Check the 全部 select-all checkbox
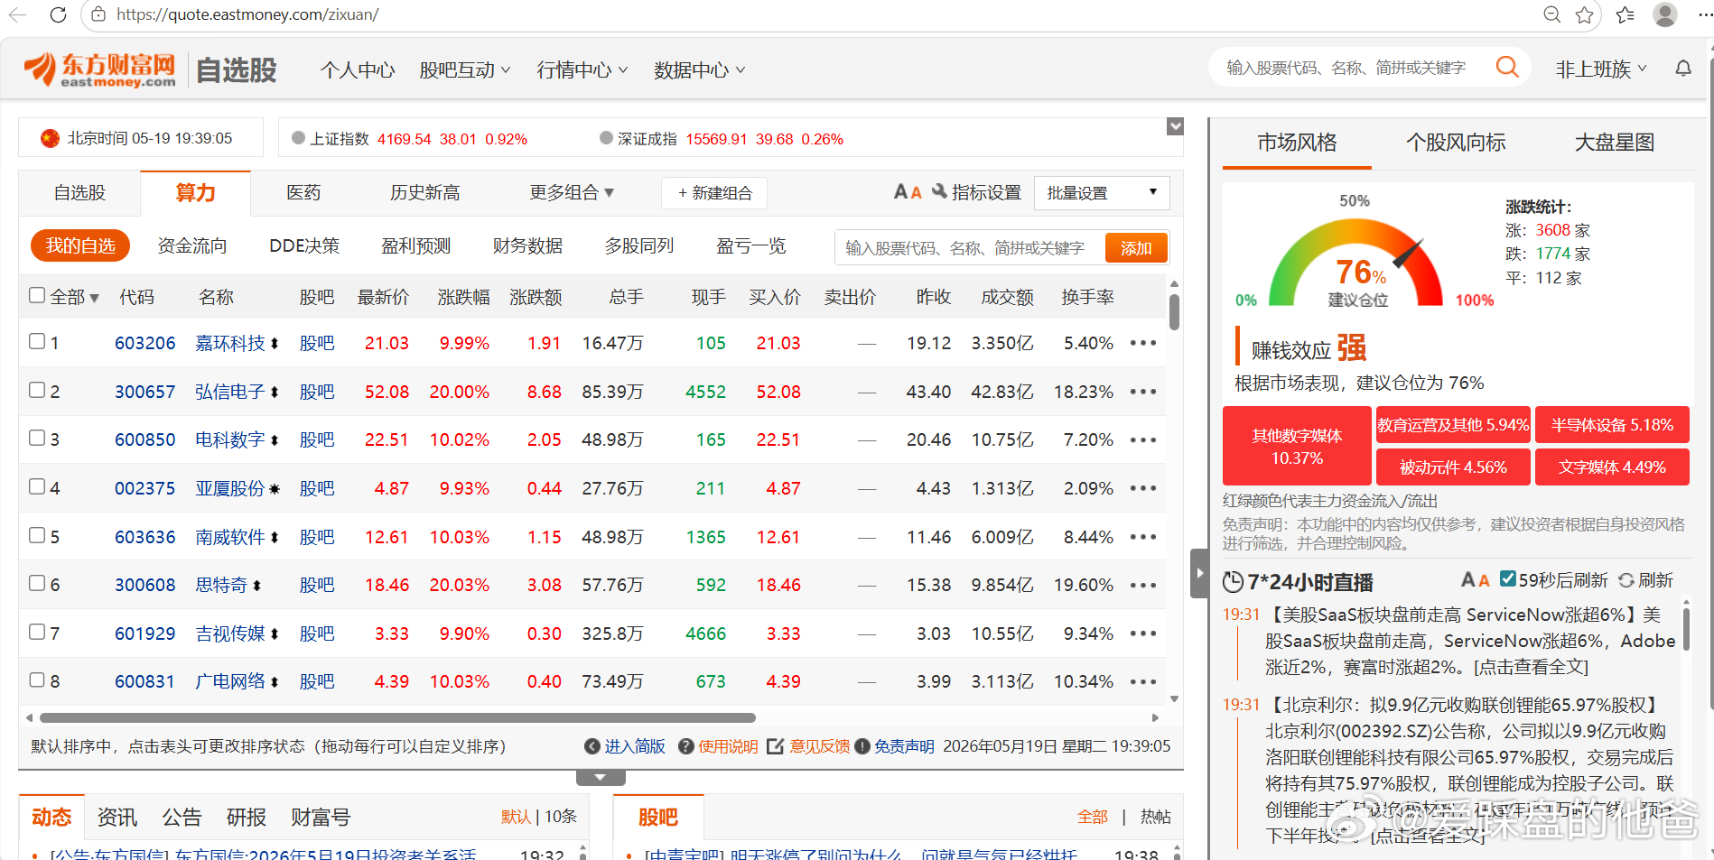Viewport: 1714px width, 860px height. click(x=37, y=295)
